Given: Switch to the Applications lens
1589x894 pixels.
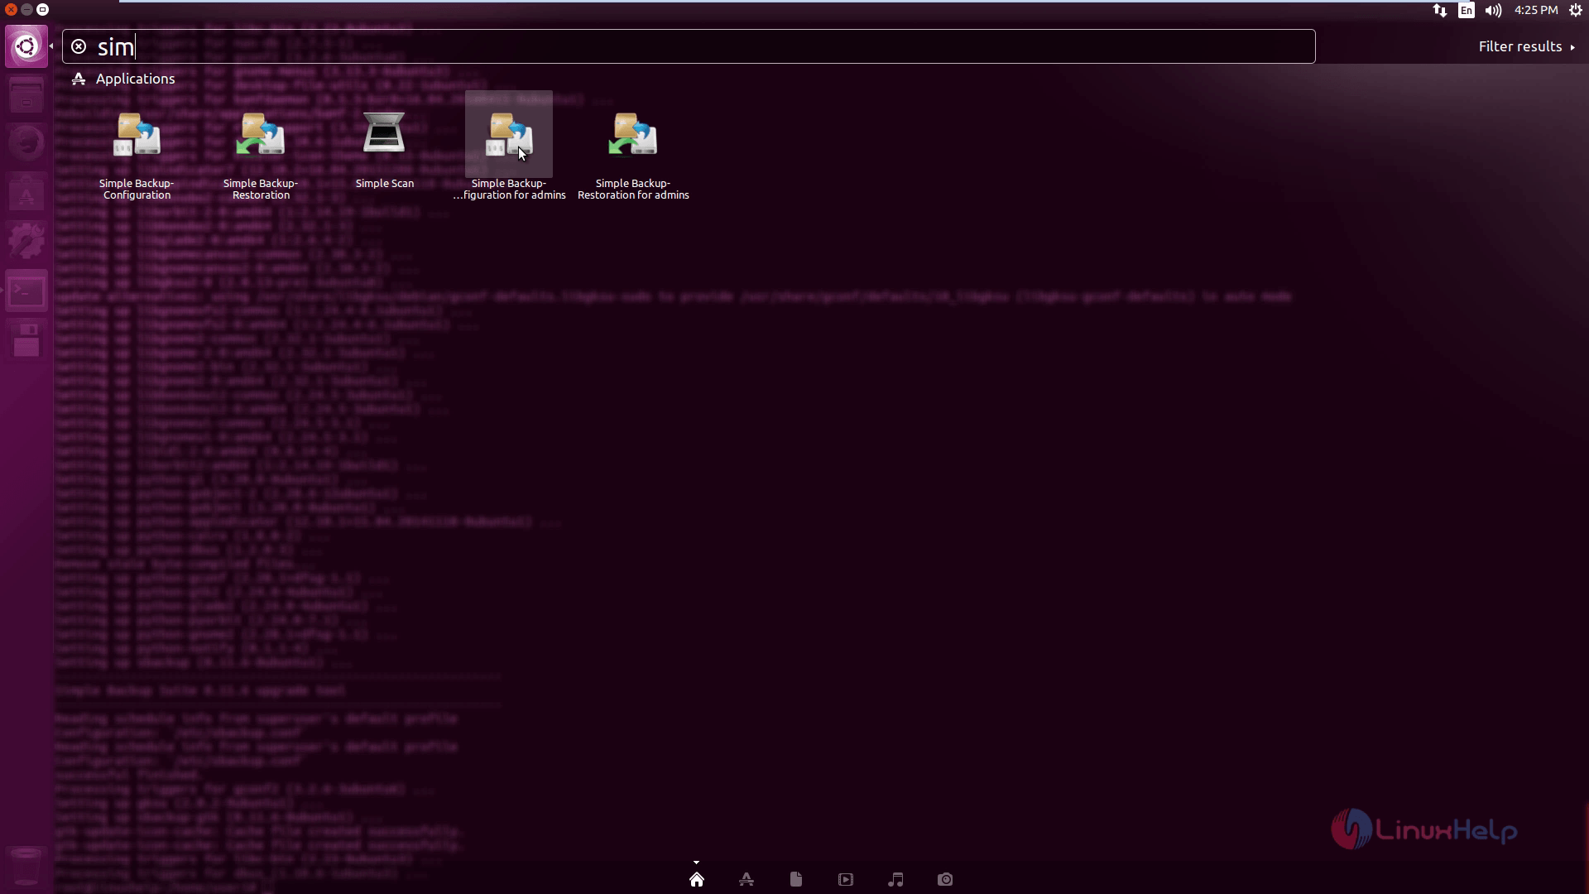Looking at the screenshot, I should point(746,879).
